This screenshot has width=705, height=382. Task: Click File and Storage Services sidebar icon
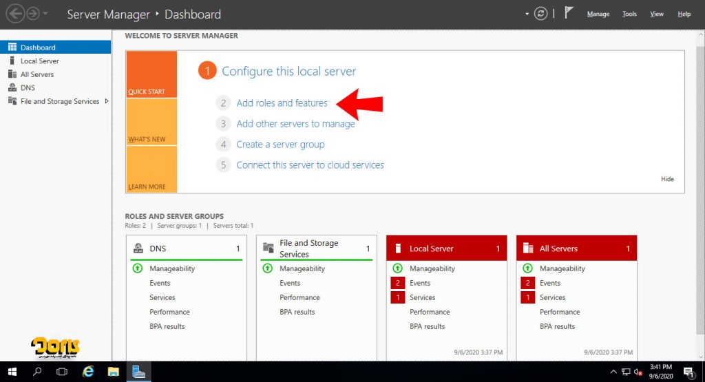12,101
